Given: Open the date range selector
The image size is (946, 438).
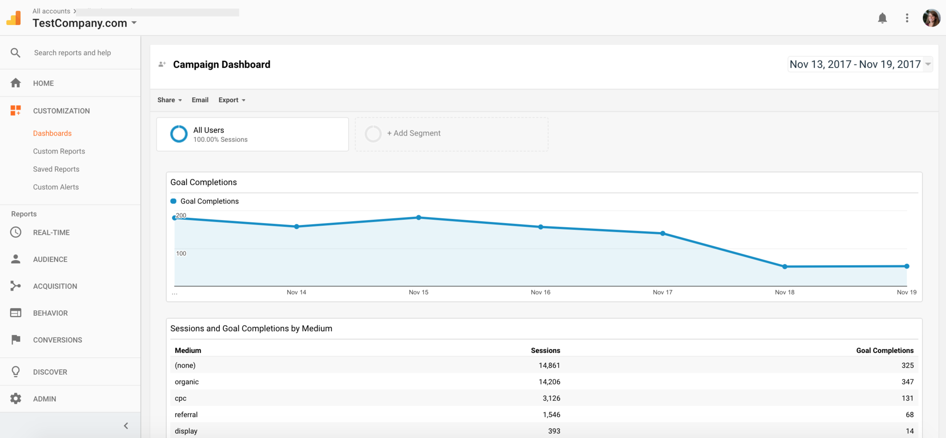Looking at the screenshot, I should (x=860, y=64).
